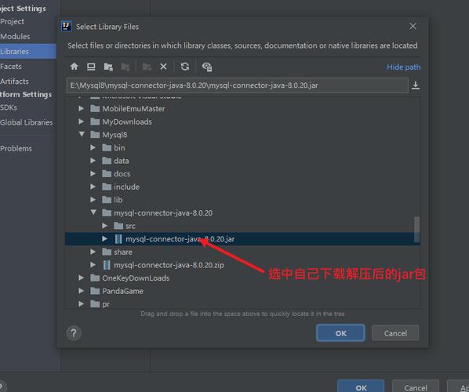Select the mysql-connector-java-8.0.20 folder
This screenshot has height=392, width=469.
[242, 213]
